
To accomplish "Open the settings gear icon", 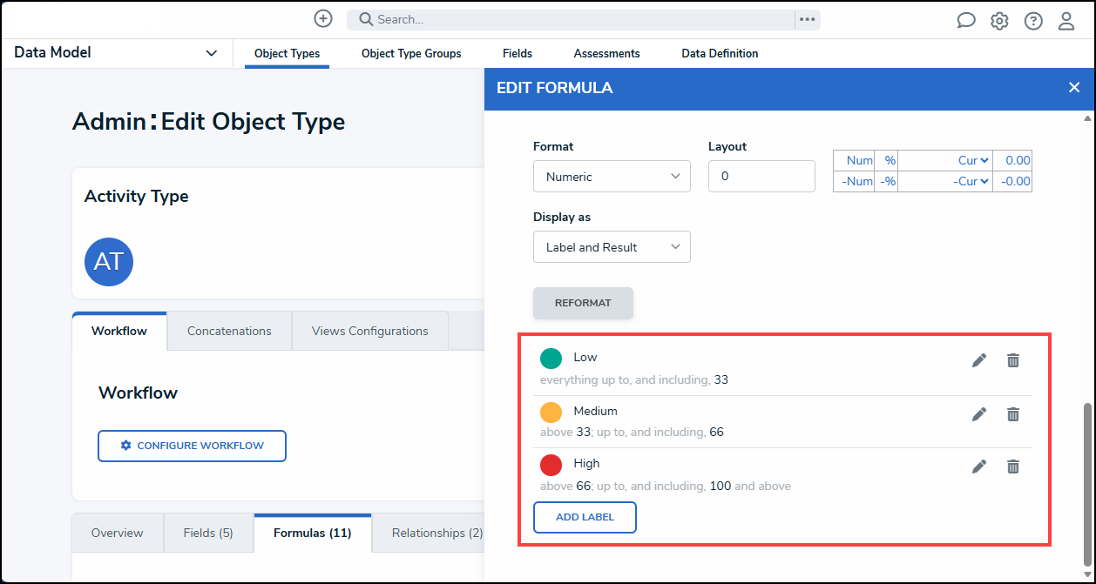I will tap(999, 21).
